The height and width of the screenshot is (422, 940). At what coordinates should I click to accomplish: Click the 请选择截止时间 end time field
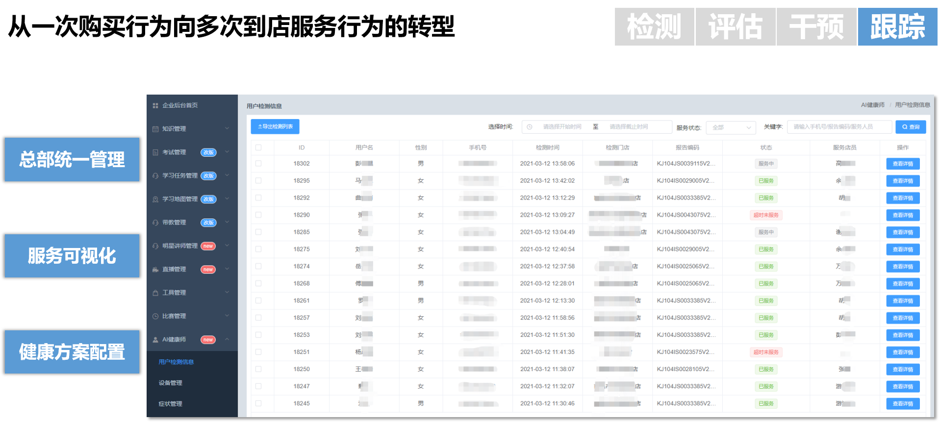click(629, 127)
